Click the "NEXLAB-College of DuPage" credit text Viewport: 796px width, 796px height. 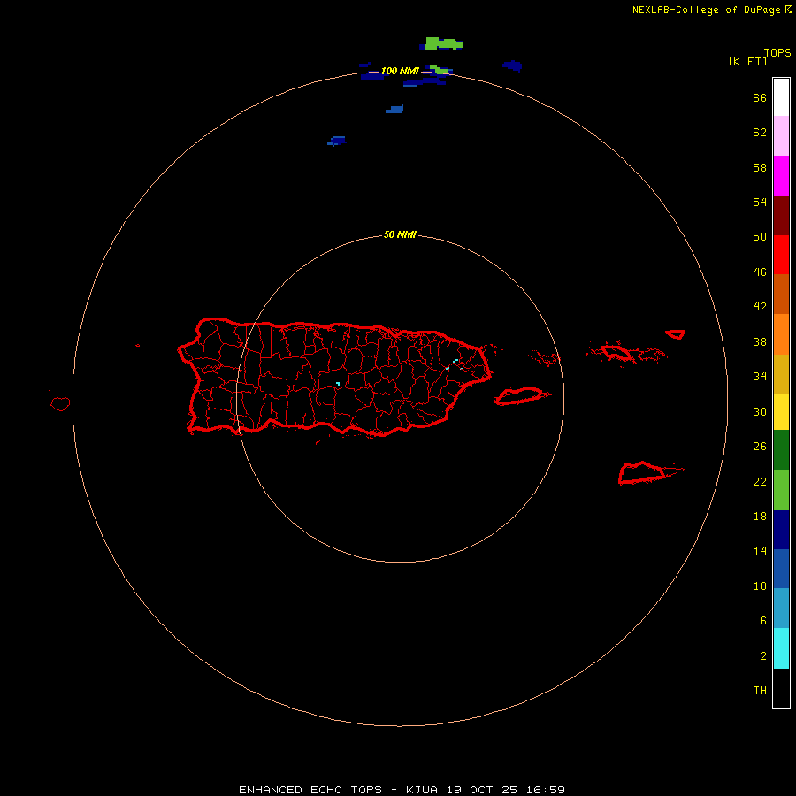(706, 10)
